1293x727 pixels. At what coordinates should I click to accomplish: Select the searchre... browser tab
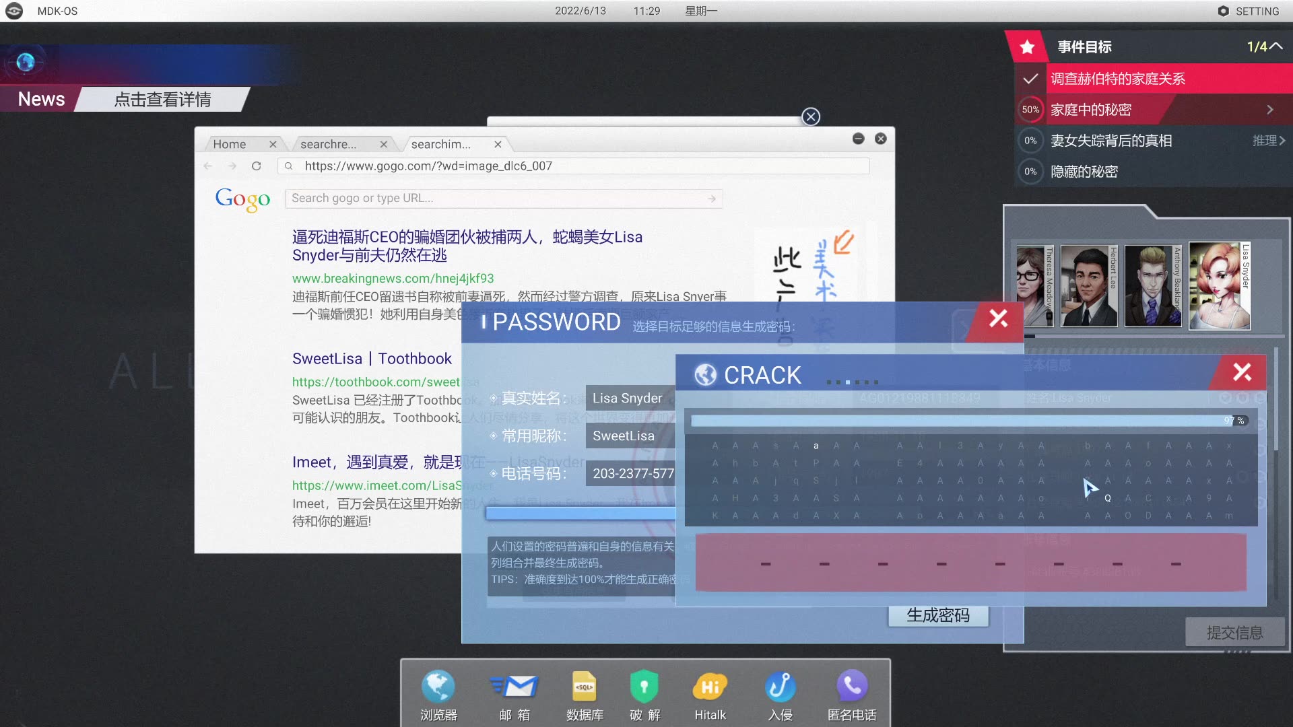pos(328,144)
